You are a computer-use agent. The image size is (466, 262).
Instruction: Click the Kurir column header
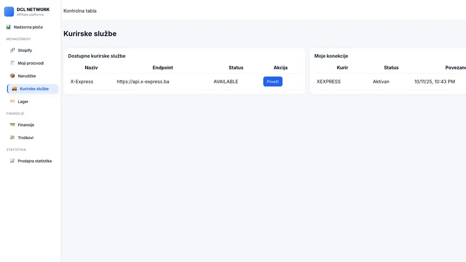point(342,68)
